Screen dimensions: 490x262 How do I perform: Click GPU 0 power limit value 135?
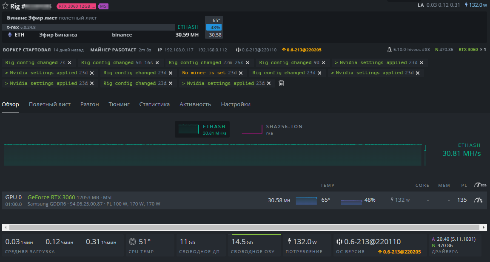(462, 200)
